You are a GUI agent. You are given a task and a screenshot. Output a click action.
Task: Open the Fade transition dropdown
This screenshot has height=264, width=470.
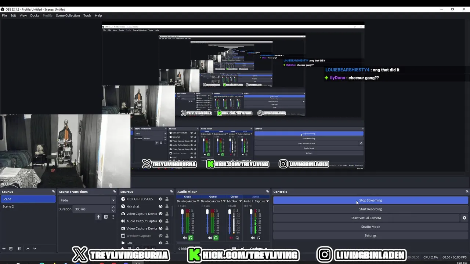click(x=87, y=200)
